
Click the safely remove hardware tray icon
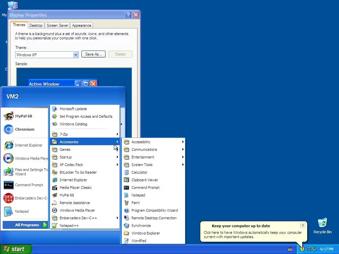tap(315, 249)
